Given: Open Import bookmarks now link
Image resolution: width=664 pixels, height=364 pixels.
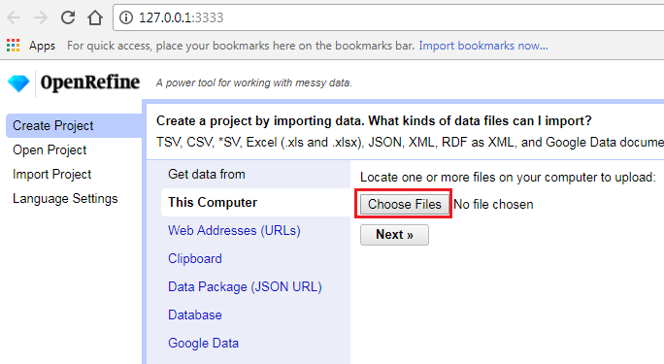Looking at the screenshot, I should click(x=483, y=46).
